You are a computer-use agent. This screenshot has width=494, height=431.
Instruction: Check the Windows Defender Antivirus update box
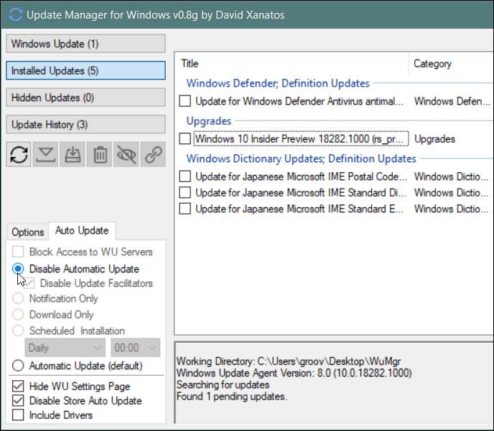click(x=185, y=101)
